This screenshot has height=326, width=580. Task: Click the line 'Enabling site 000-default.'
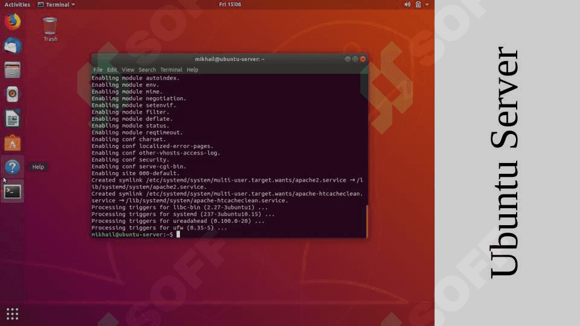tap(135, 173)
